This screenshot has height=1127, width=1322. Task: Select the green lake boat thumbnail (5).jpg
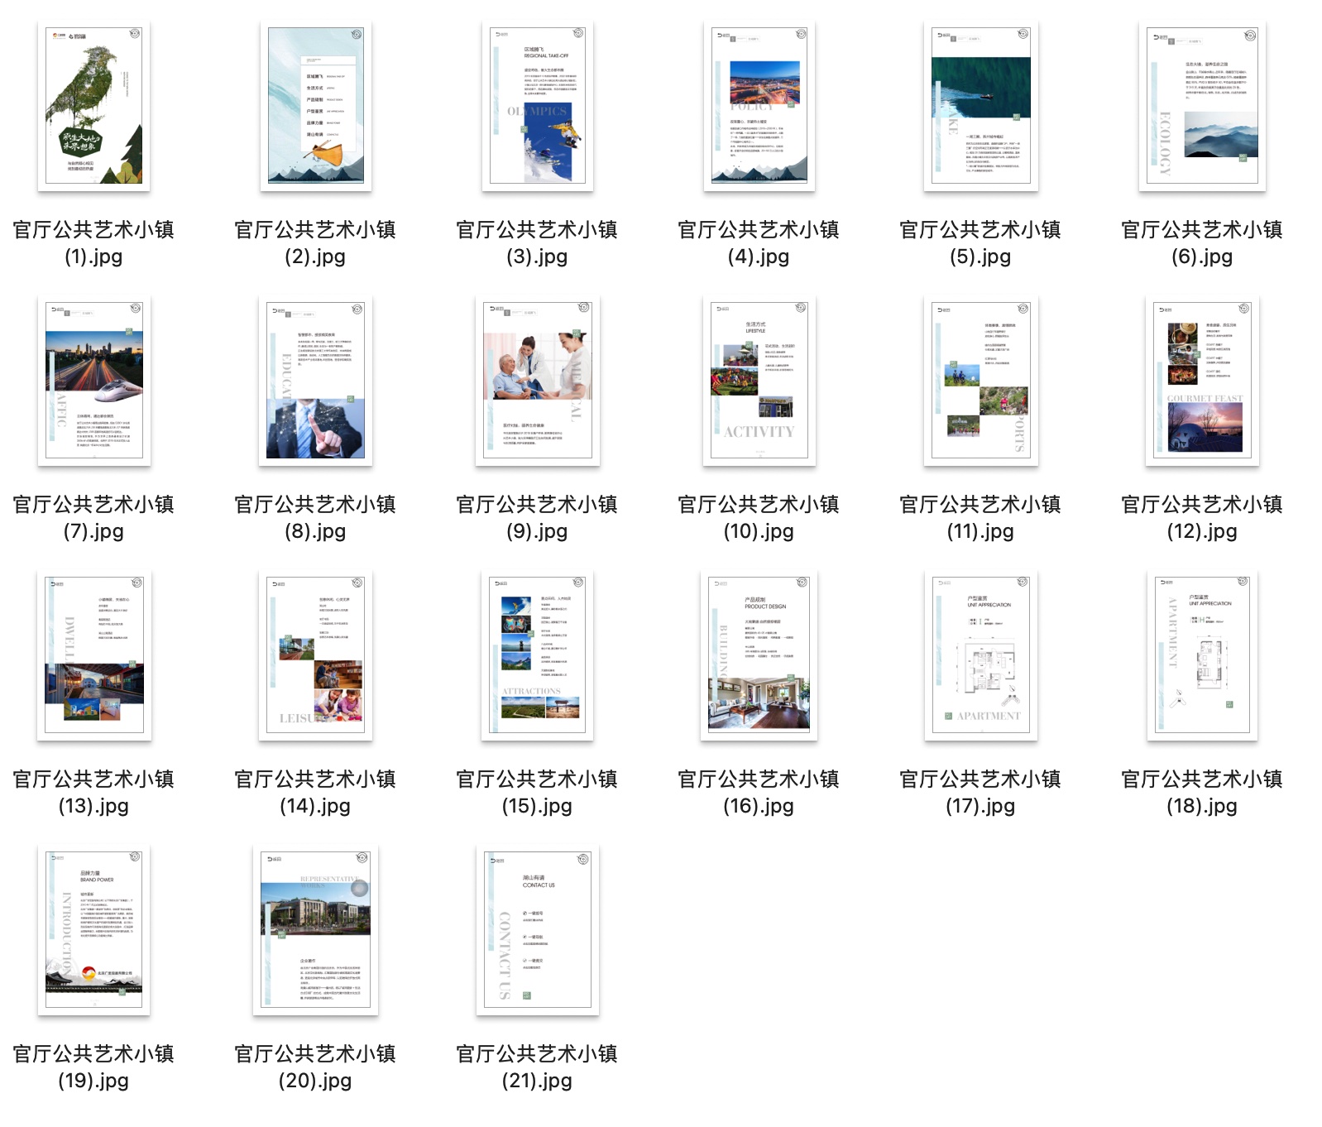[980, 106]
